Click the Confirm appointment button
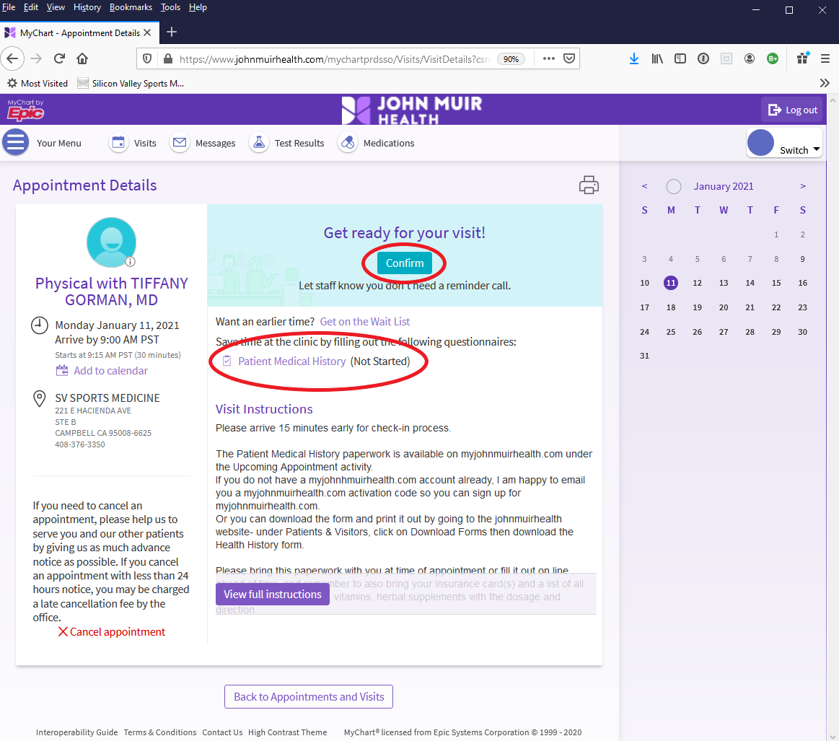Viewport: 839px width, 741px height. [x=405, y=263]
